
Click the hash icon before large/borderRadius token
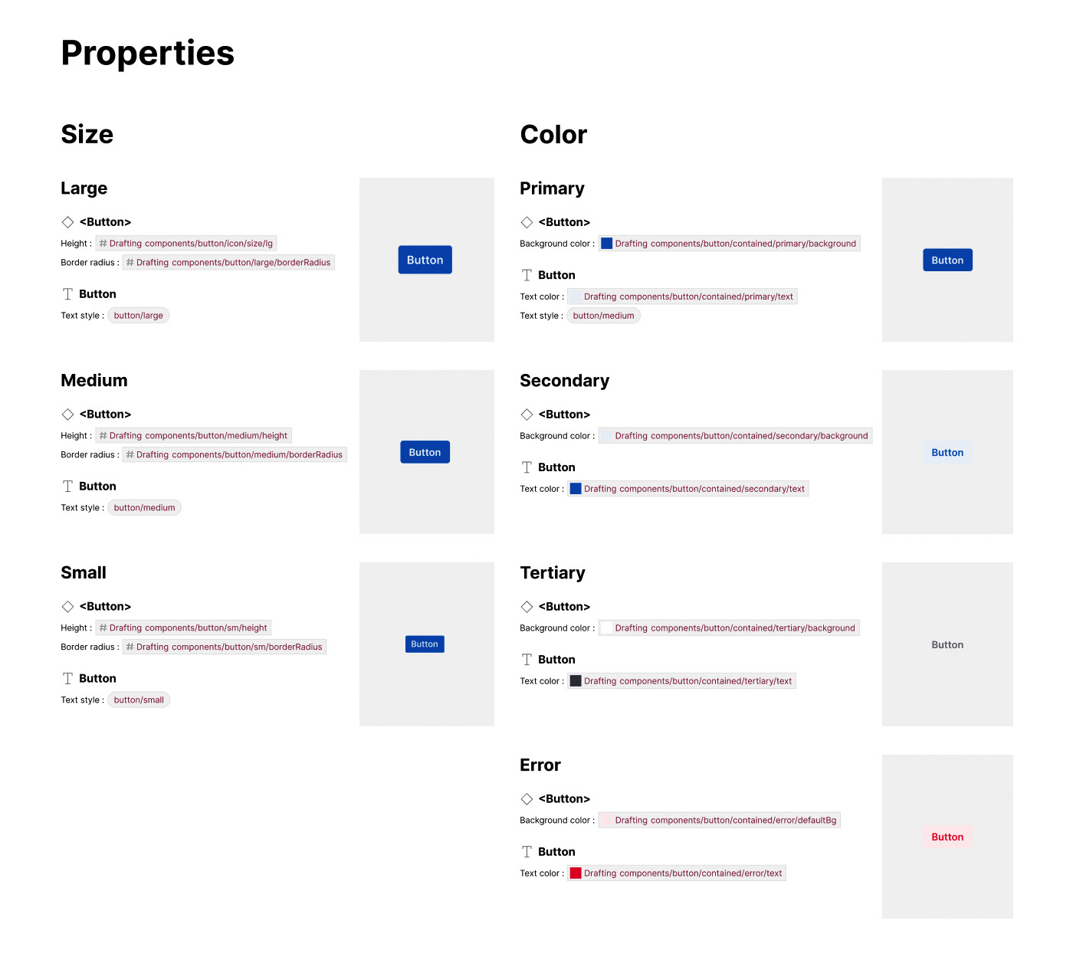(130, 263)
